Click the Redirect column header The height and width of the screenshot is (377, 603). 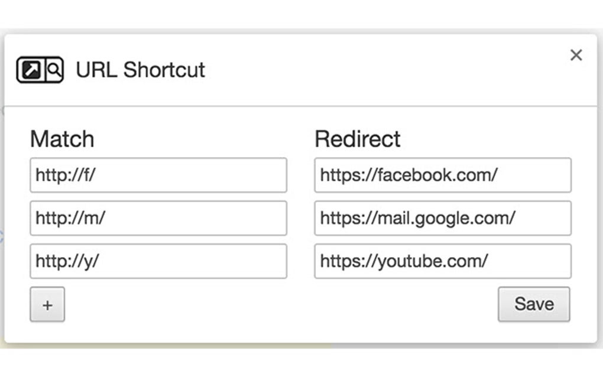357,139
